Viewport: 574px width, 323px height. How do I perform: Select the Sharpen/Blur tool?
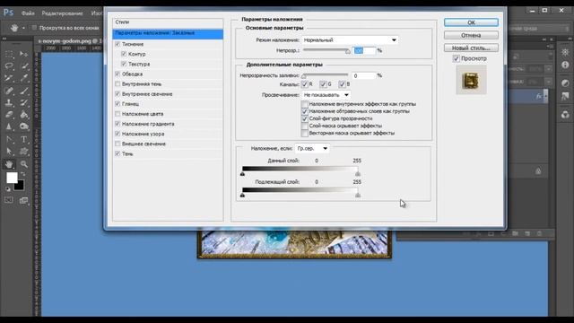pyautogui.click(x=9, y=127)
